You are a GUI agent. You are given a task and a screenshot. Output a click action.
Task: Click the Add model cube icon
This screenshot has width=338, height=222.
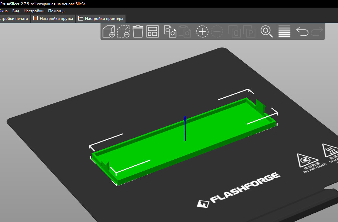click(109, 31)
